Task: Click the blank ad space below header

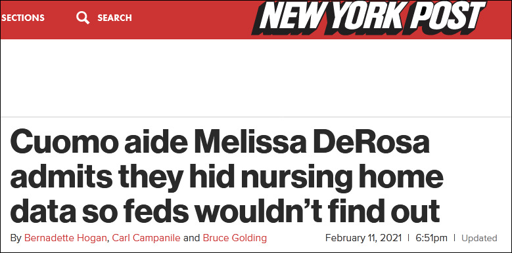Action: pyautogui.click(x=256, y=78)
